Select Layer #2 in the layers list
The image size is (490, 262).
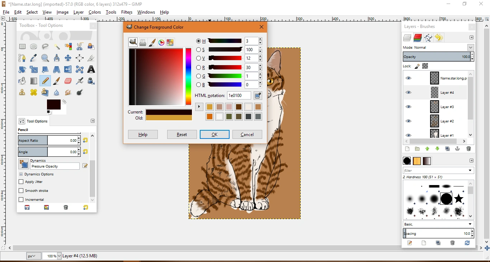pyautogui.click(x=447, y=121)
